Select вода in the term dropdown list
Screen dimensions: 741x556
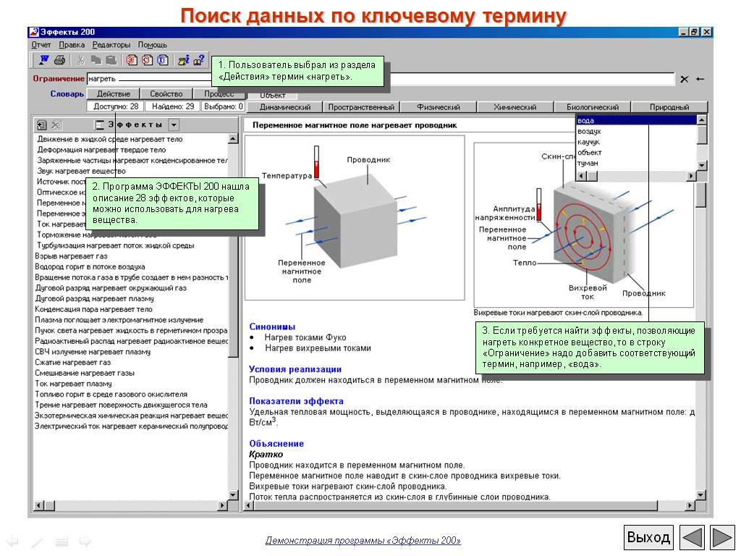636,121
